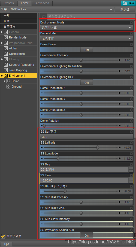Open the Environment Mode gear settings icon
136x247 pixels.
click(131, 23)
